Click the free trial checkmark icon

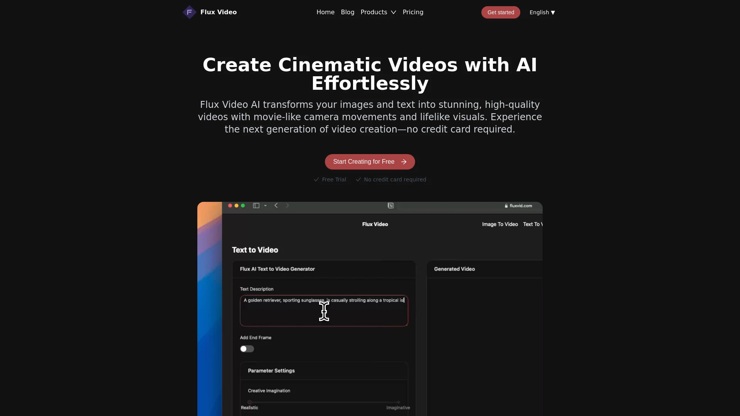click(x=316, y=179)
